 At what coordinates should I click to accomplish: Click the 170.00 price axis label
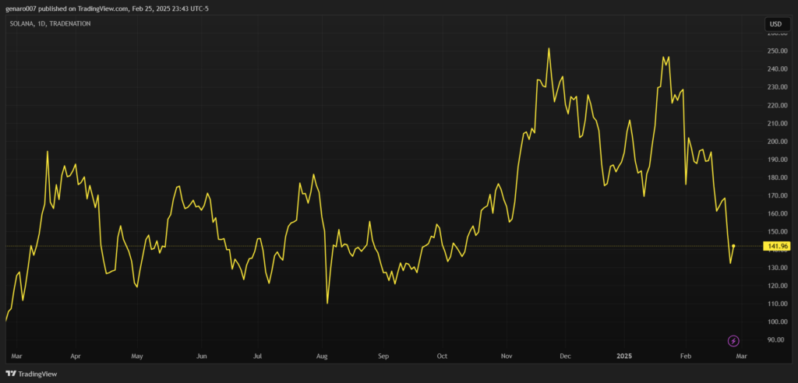[777, 196]
